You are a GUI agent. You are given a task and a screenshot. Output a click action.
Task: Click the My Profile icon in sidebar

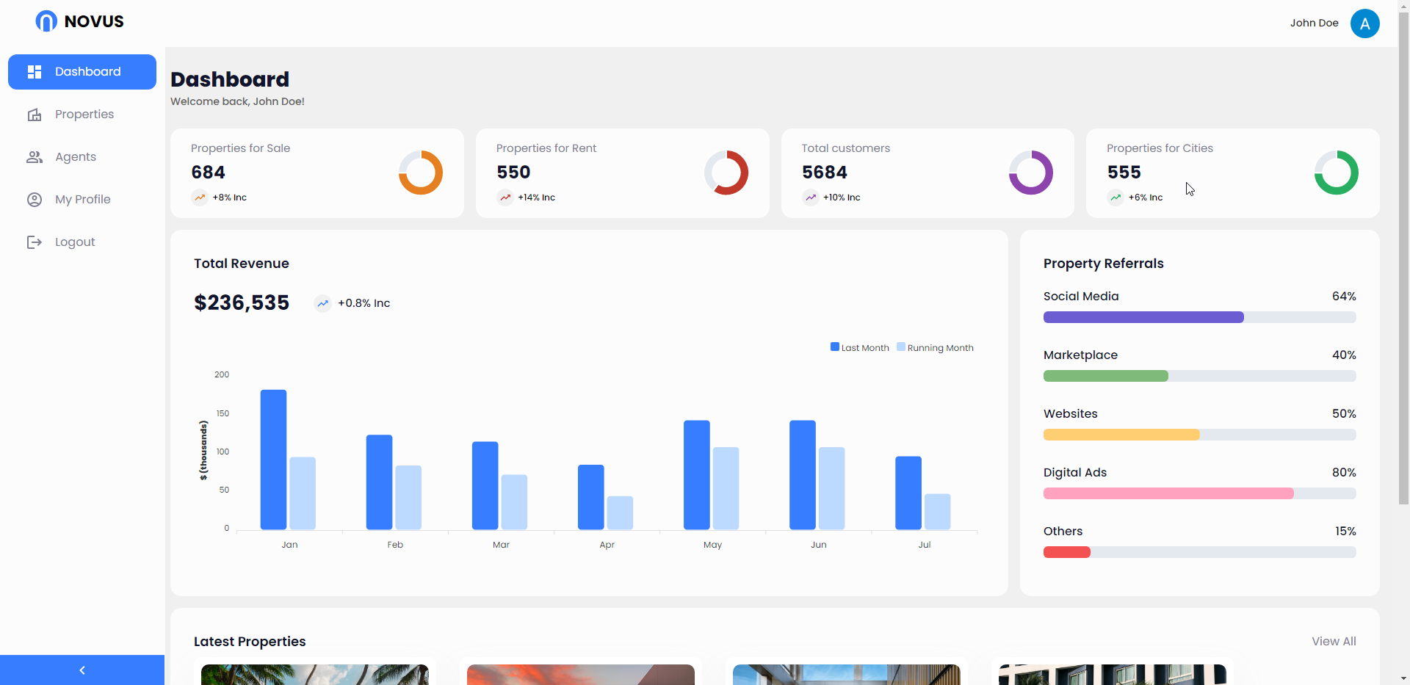(35, 199)
